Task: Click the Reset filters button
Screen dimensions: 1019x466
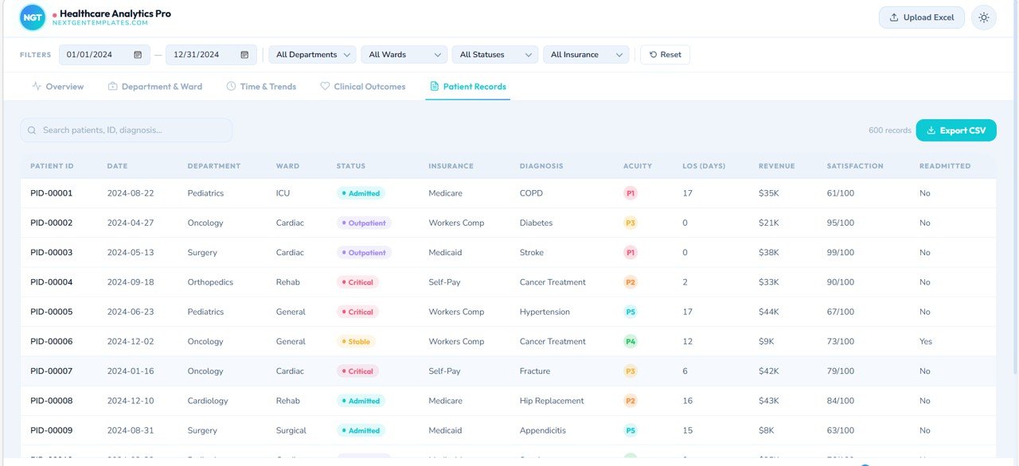Action: click(665, 54)
